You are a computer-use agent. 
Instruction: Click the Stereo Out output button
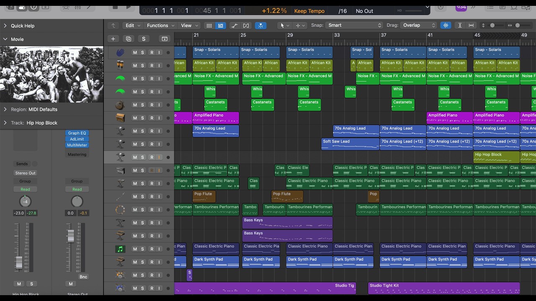pyautogui.click(x=25, y=173)
